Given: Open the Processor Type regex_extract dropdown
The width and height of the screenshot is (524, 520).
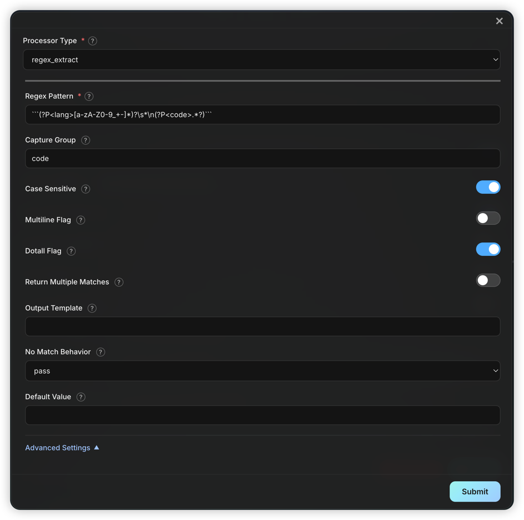Looking at the screenshot, I should click(x=261, y=60).
